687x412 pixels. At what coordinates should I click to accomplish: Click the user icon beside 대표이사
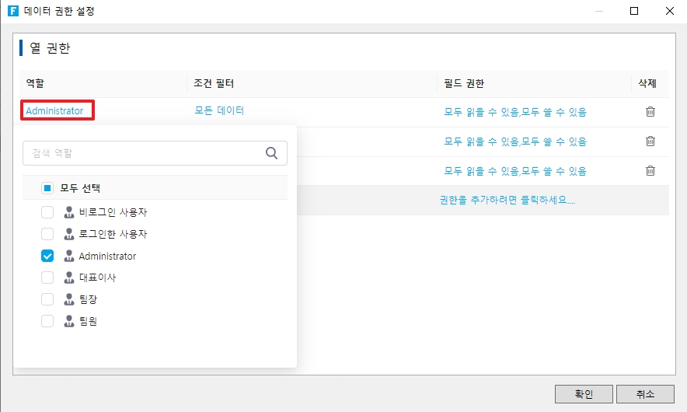(68, 278)
